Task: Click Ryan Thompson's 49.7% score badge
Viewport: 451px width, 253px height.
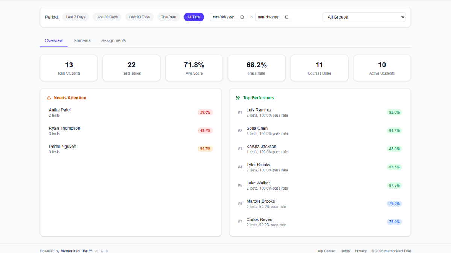Action: point(205,131)
